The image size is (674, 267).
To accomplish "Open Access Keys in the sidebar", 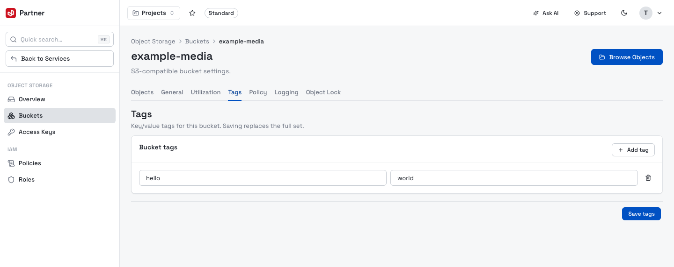I will coord(59,132).
